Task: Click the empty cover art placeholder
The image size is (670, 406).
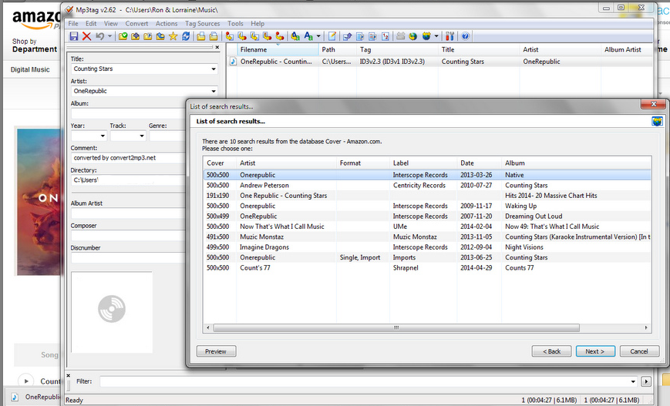Action: point(112,312)
